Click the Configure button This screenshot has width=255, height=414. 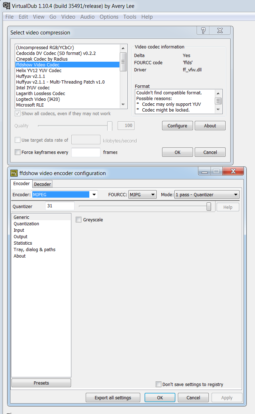tap(178, 126)
